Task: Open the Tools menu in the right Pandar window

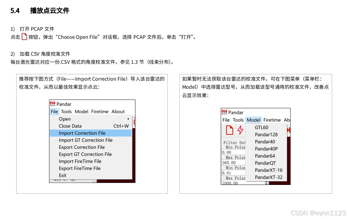Action: point(238,120)
